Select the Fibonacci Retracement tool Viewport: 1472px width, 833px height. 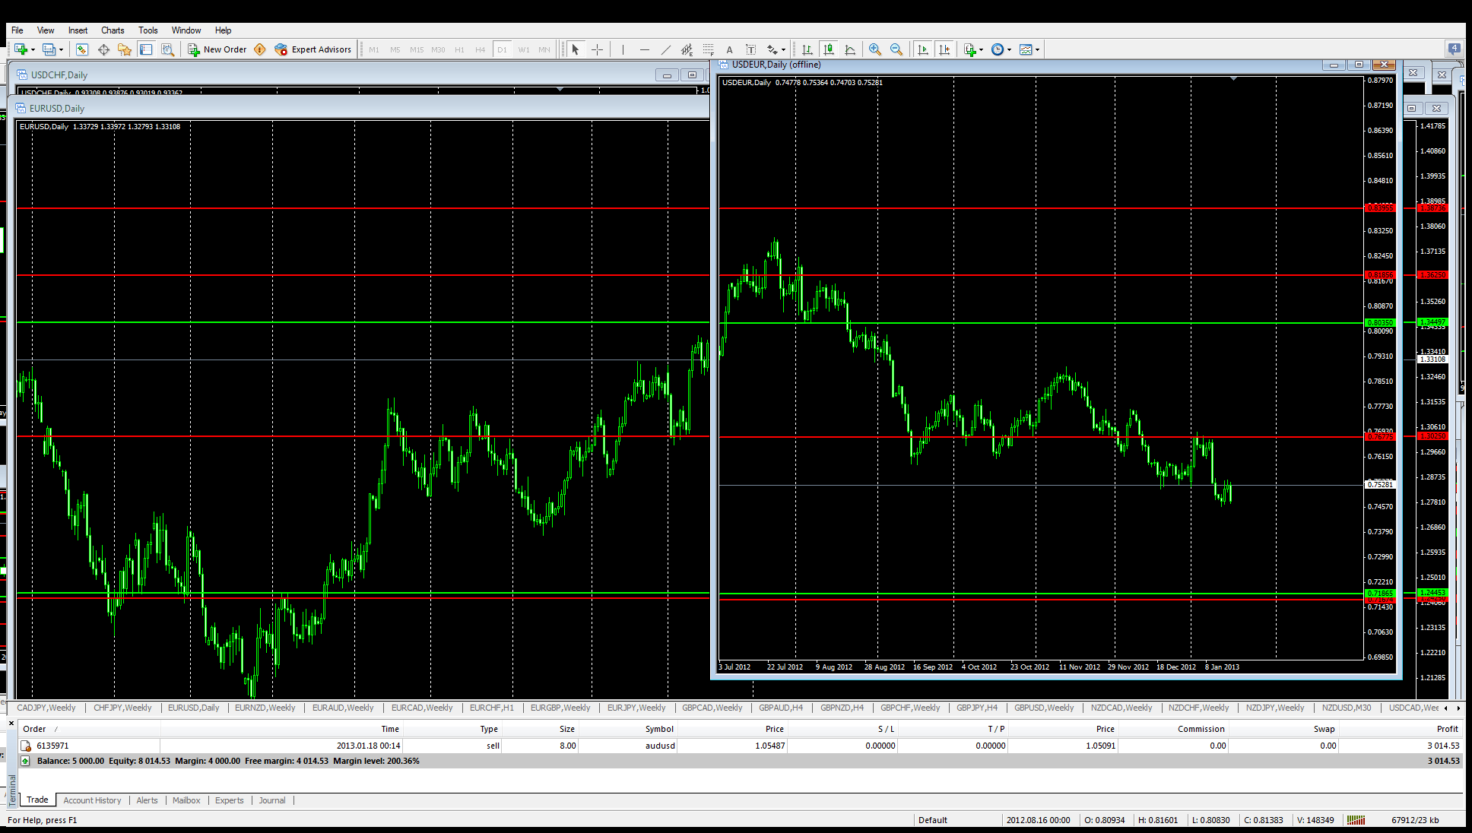(708, 49)
